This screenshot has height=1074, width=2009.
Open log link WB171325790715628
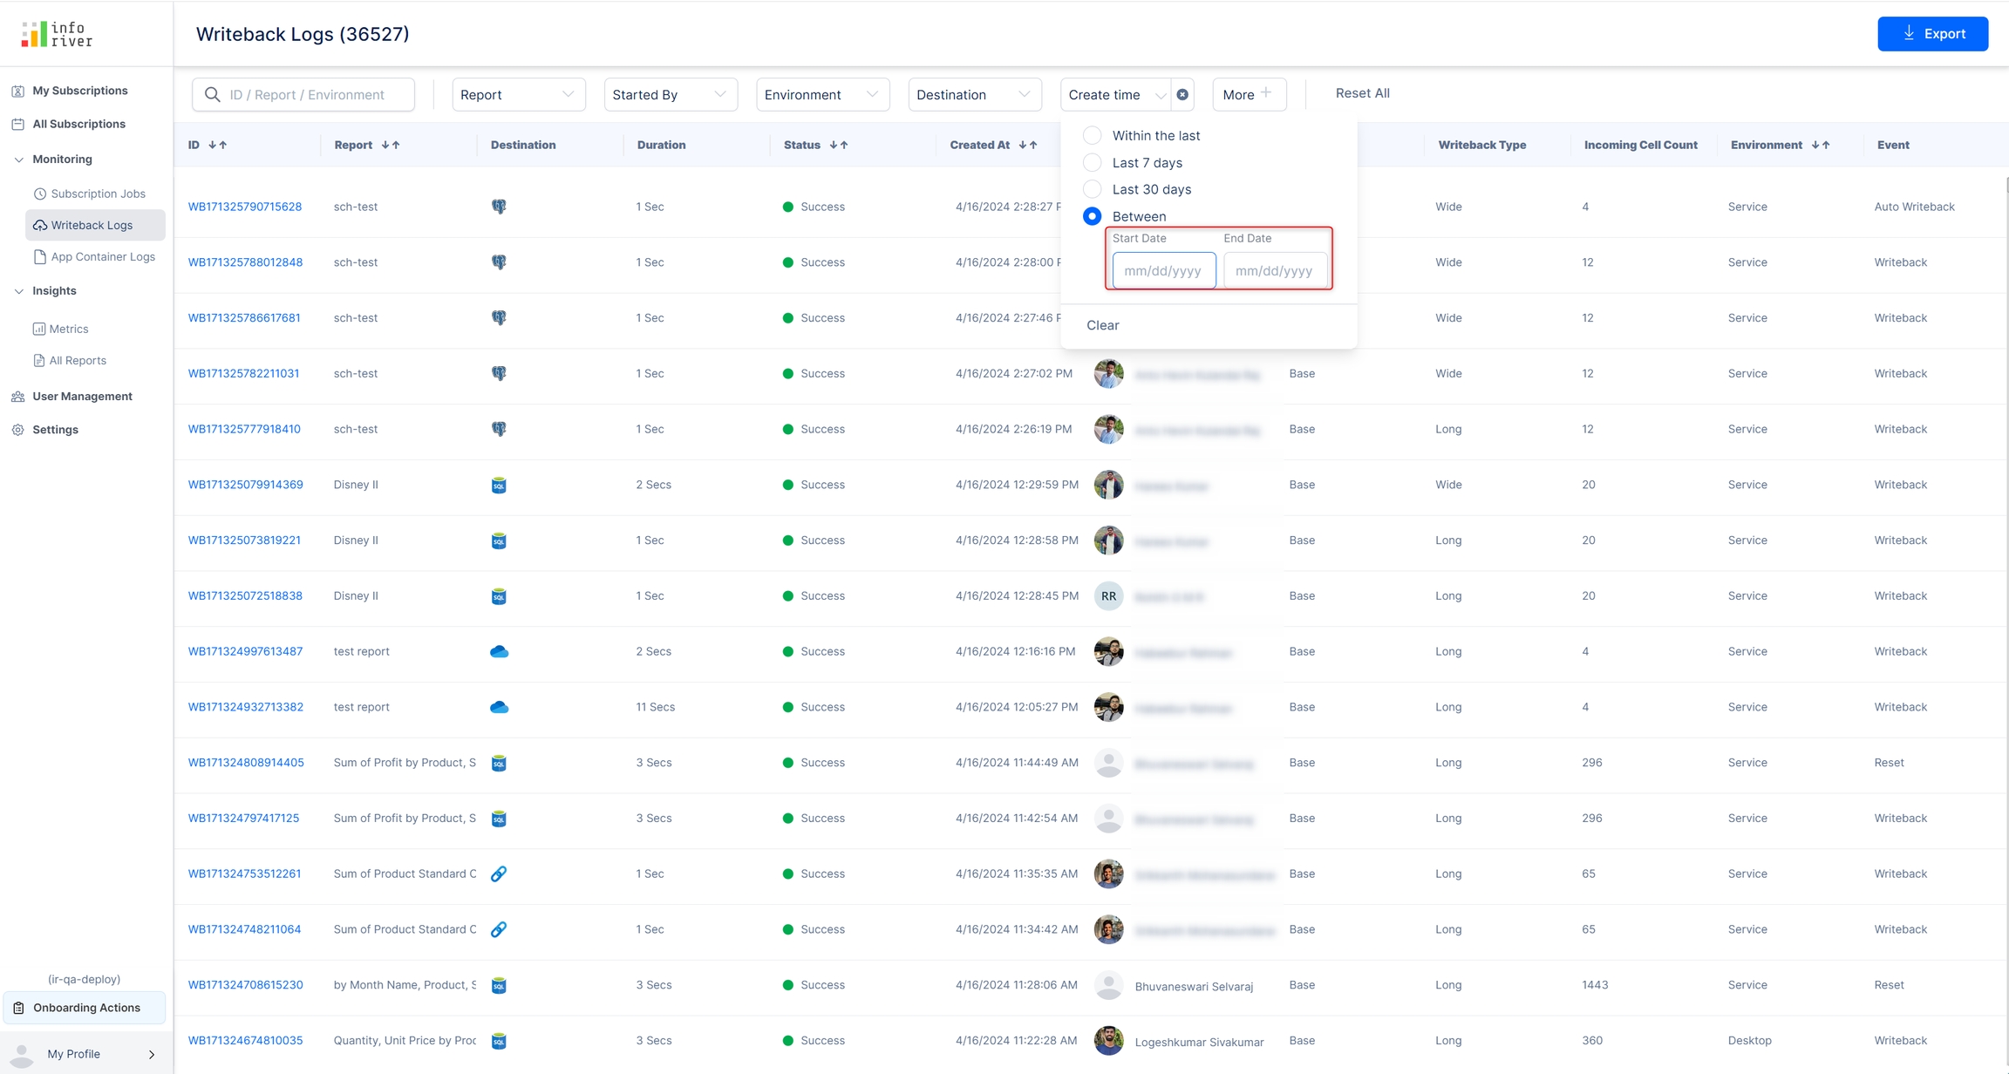point(245,207)
